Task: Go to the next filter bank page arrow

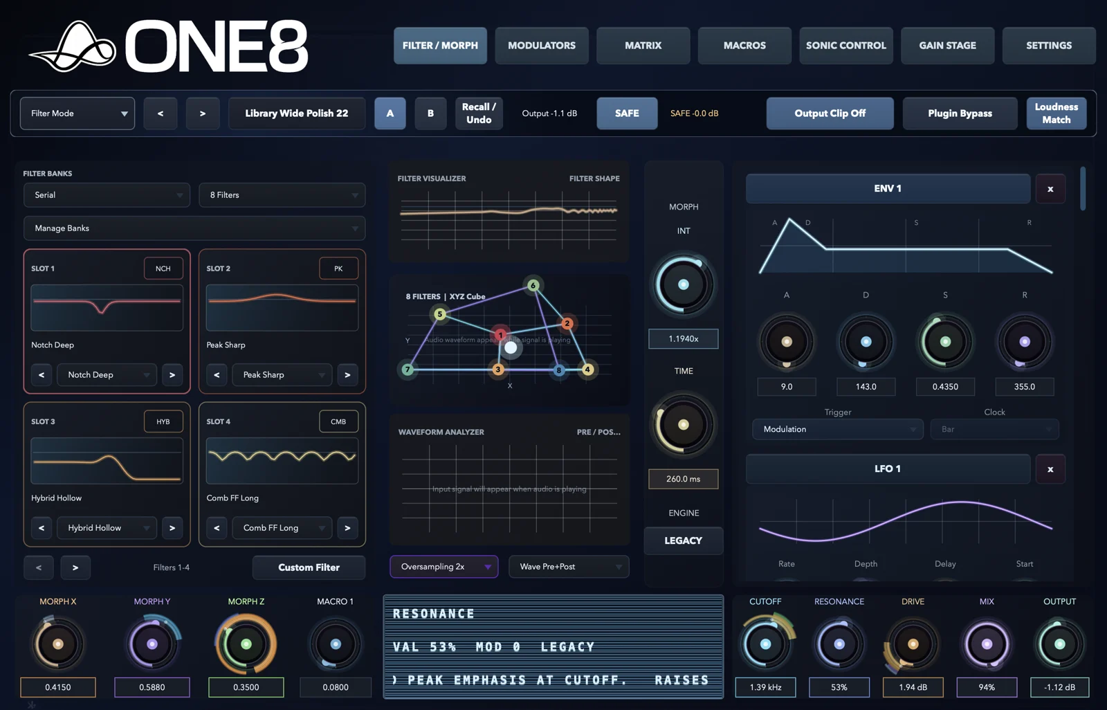Action: [x=75, y=567]
